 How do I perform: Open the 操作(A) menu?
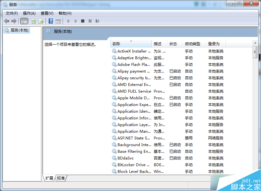[29, 13]
